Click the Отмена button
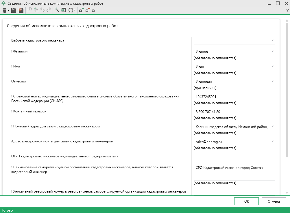Image resolution: width=290 pixels, height=213 pixels. [x=274, y=201]
